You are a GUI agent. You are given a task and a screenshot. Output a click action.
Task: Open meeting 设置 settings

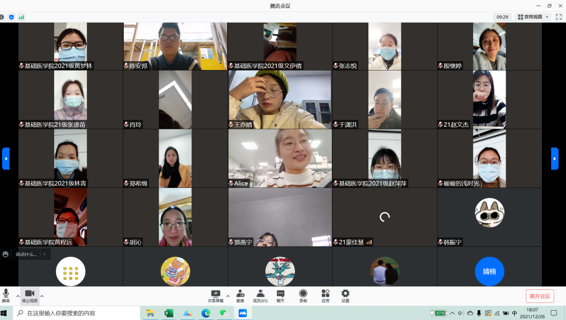346,296
